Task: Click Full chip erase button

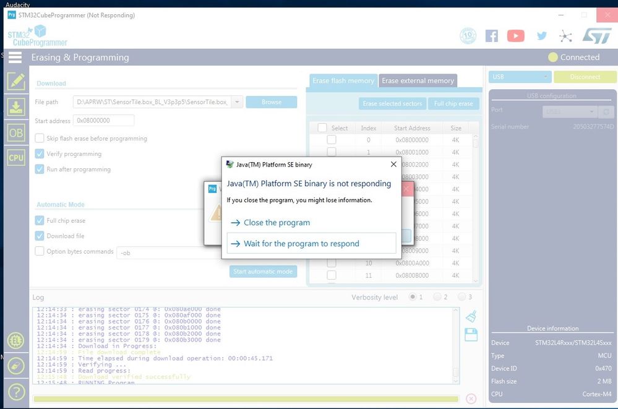Action: click(x=453, y=103)
